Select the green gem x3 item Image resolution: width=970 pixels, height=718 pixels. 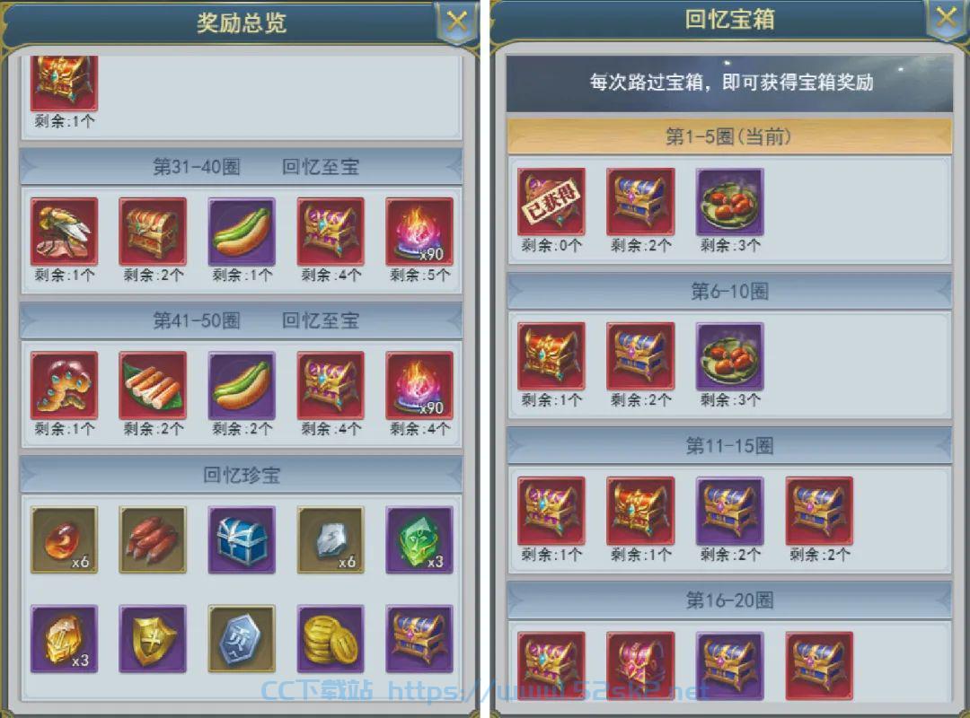coord(419,540)
